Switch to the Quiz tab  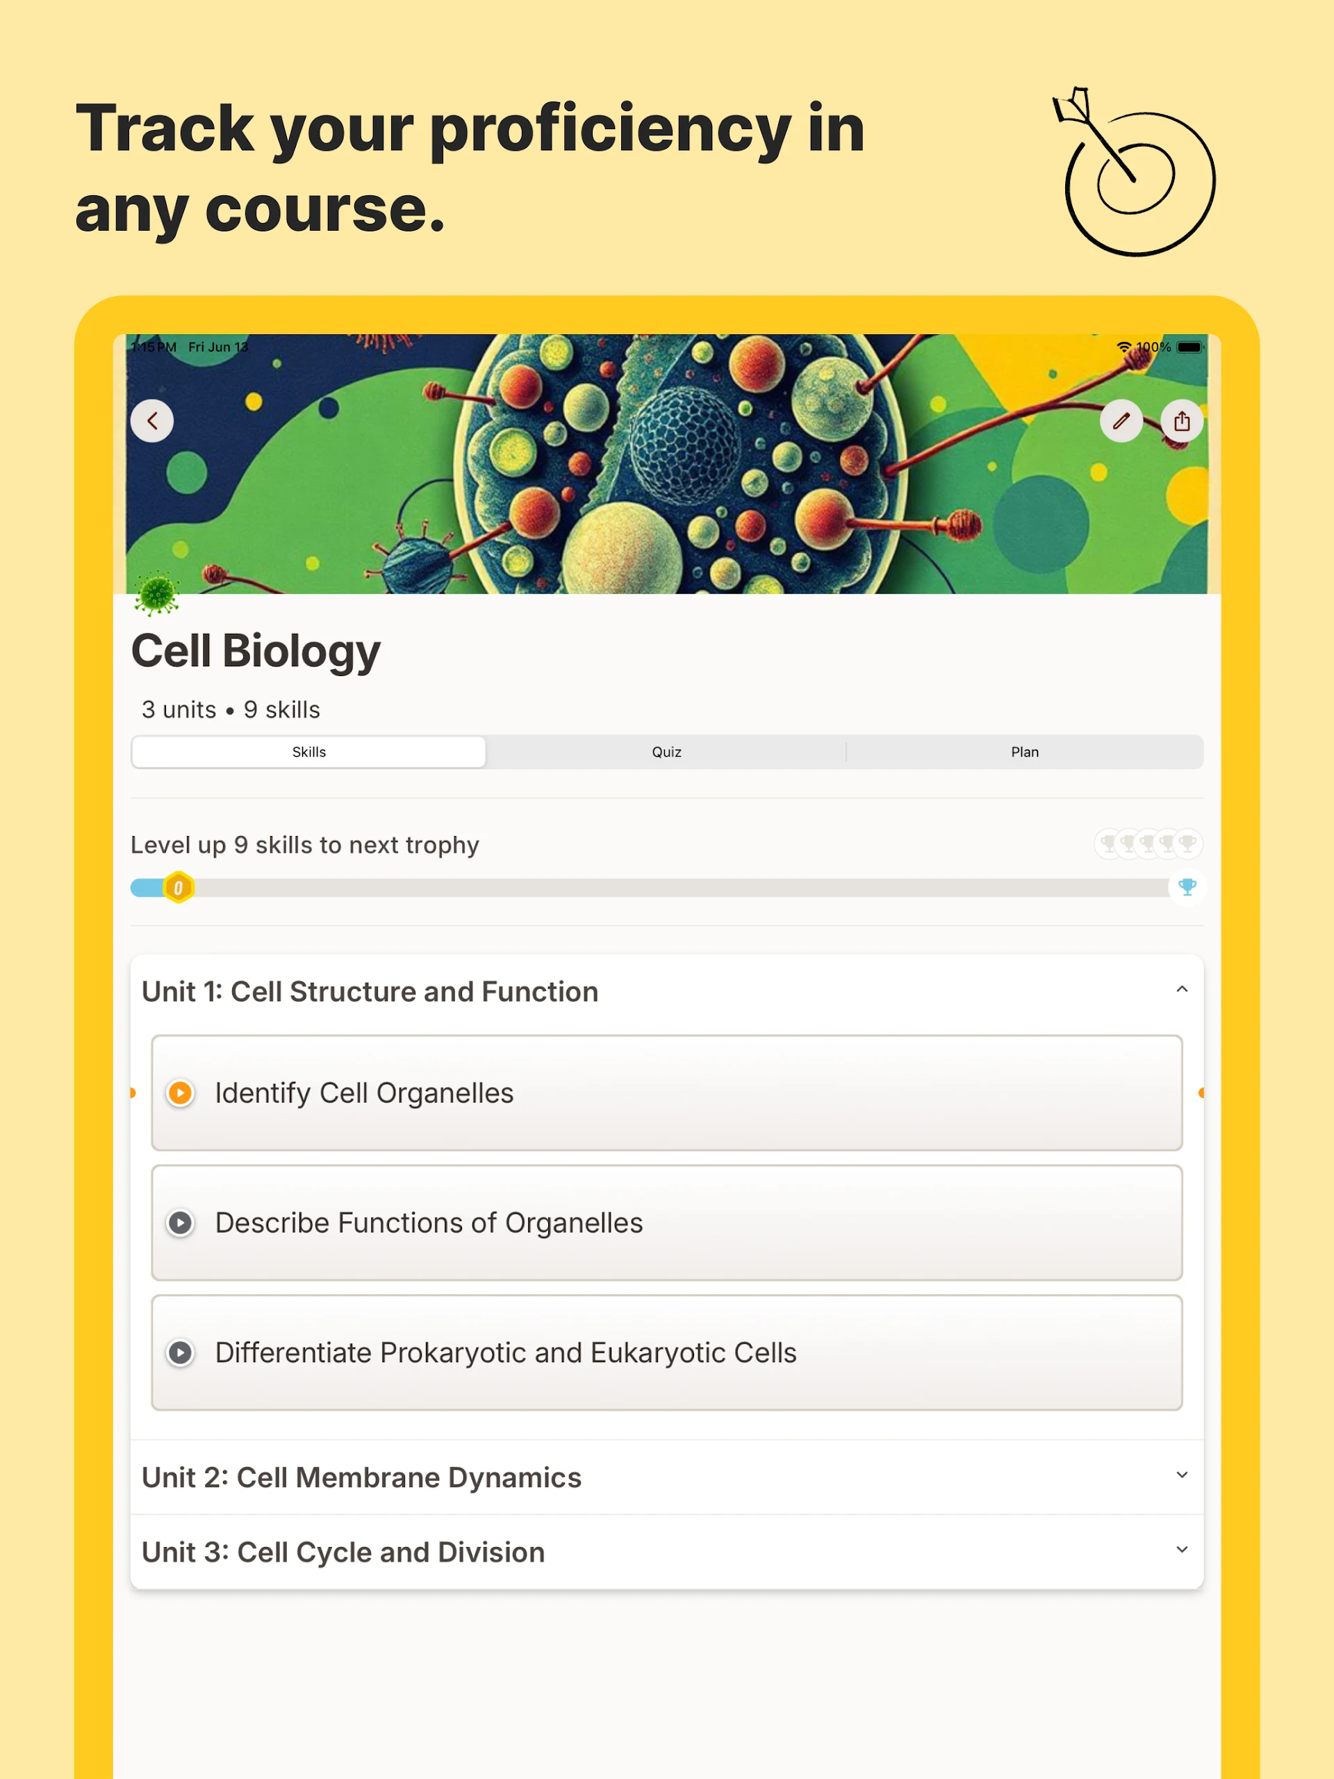coord(666,752)
